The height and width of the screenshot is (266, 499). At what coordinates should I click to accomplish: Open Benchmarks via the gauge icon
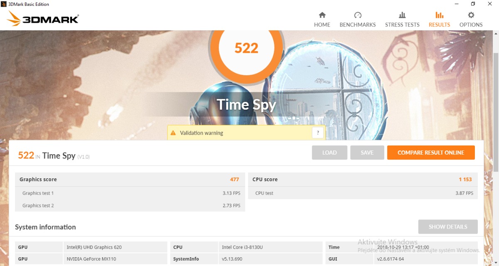[358, 15]
